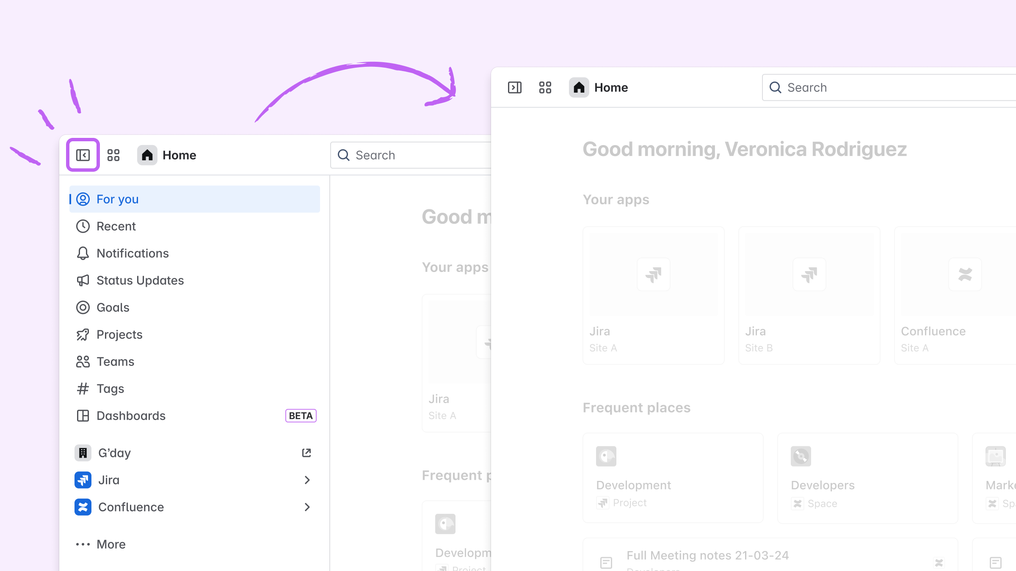Expand the Confluence chevron in sidebar
Image resolution: width=1016 pixels, height=571 pixels.
(x=307, y=507)
